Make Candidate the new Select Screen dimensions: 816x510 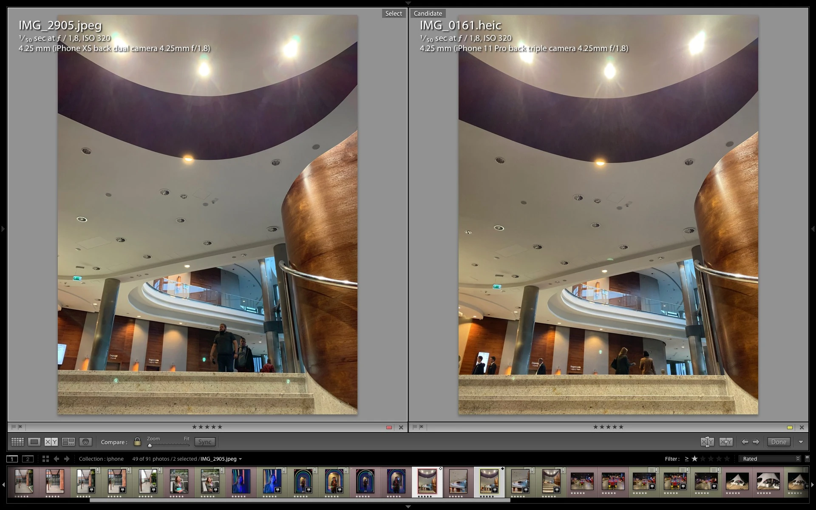click(726, 442)
